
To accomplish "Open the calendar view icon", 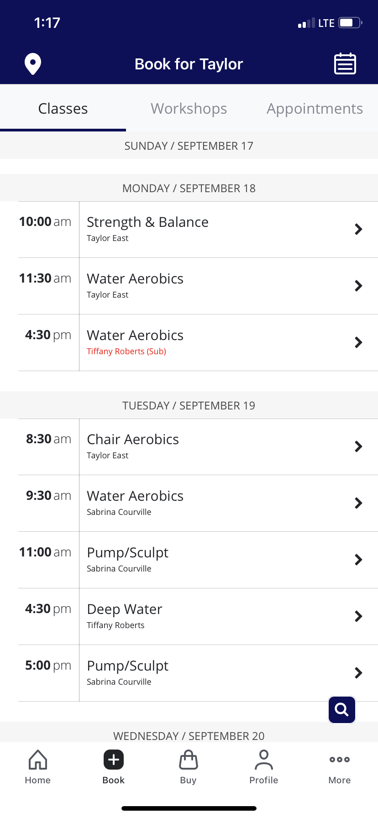I will [345, 64].
